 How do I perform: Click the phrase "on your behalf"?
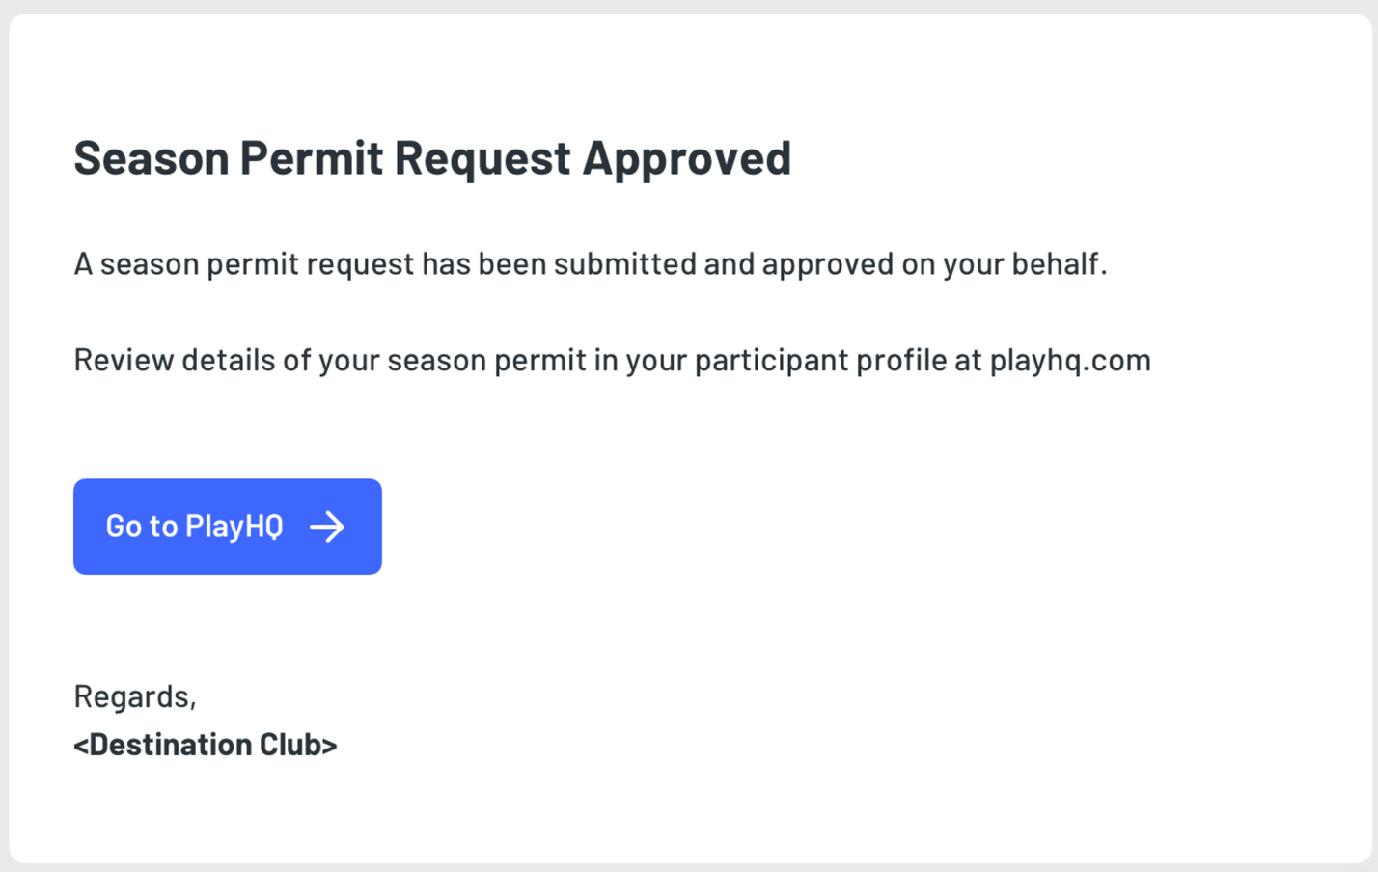[1004, 263]
